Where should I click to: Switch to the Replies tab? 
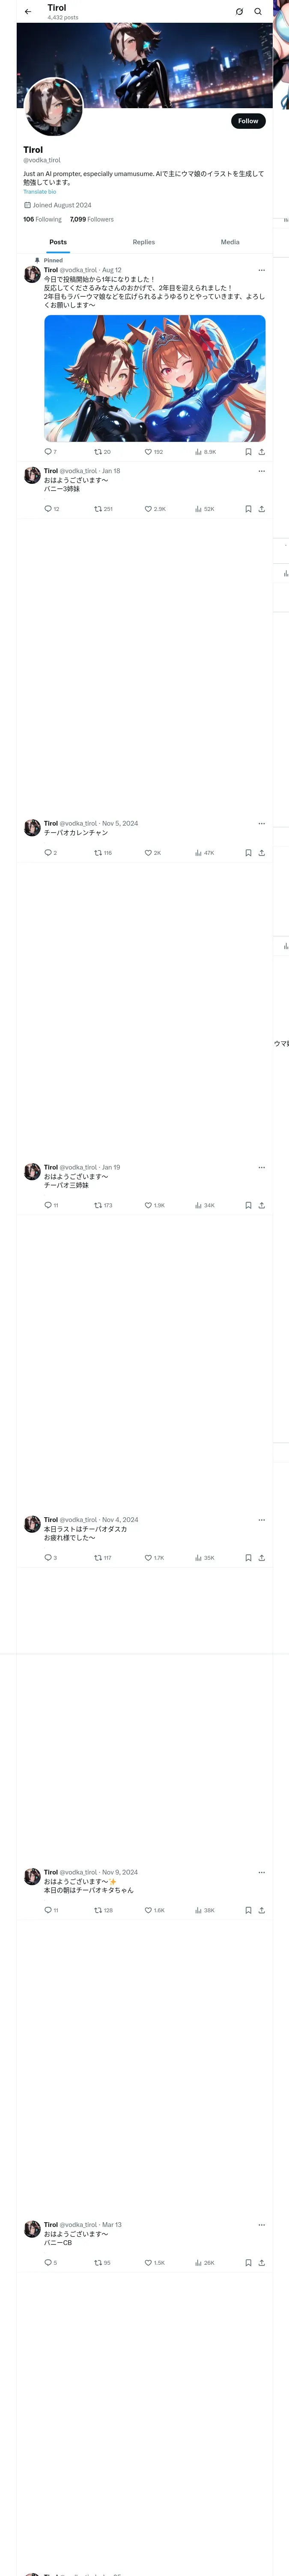[143, 242]
